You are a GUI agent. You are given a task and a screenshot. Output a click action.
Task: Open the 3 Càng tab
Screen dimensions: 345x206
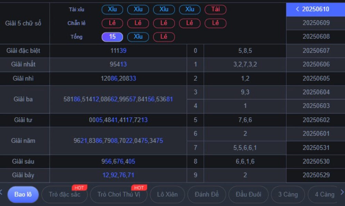288,194
